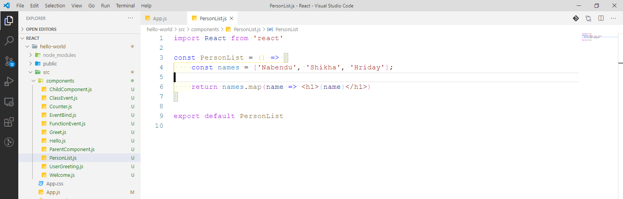Collapse the src folder

[x=30, y=72]
